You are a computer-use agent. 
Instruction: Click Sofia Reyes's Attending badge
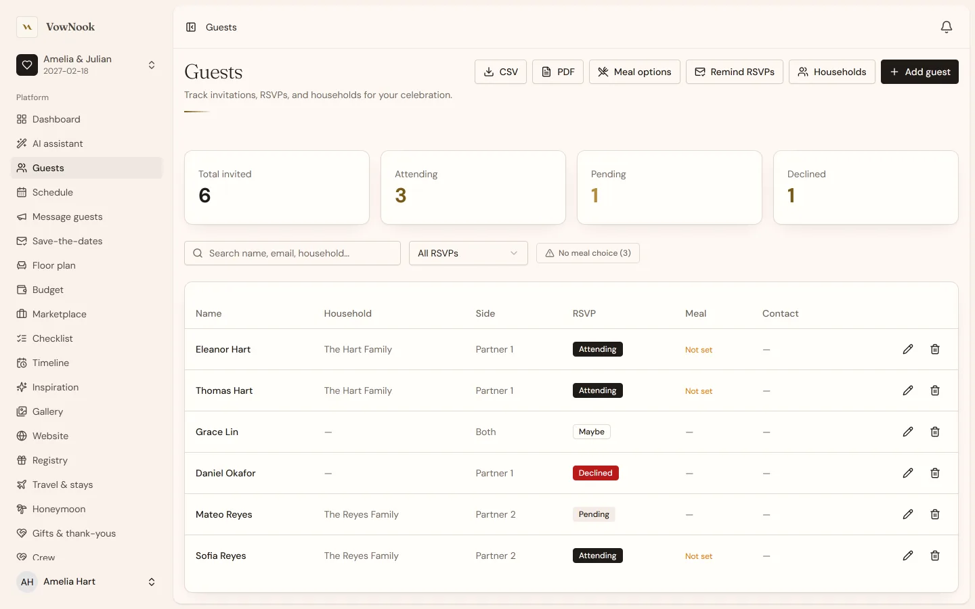pyautogui.click(x=598, y=556)
